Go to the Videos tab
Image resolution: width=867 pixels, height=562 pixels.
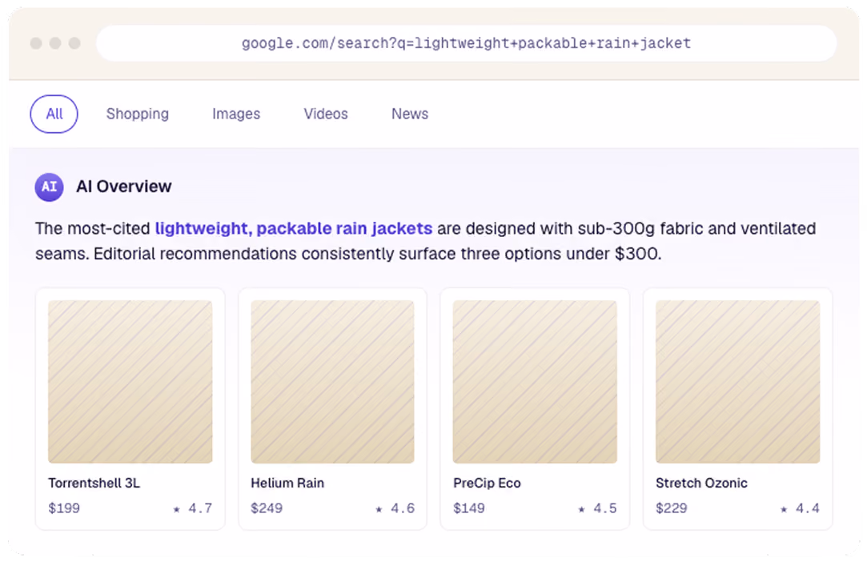326,114
